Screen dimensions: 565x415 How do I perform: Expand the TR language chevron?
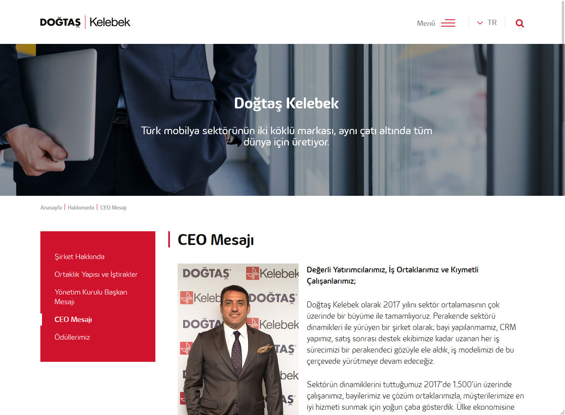[x=480, y=23]
